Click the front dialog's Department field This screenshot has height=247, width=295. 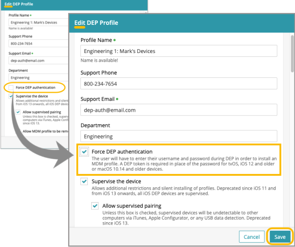[179, 136]
